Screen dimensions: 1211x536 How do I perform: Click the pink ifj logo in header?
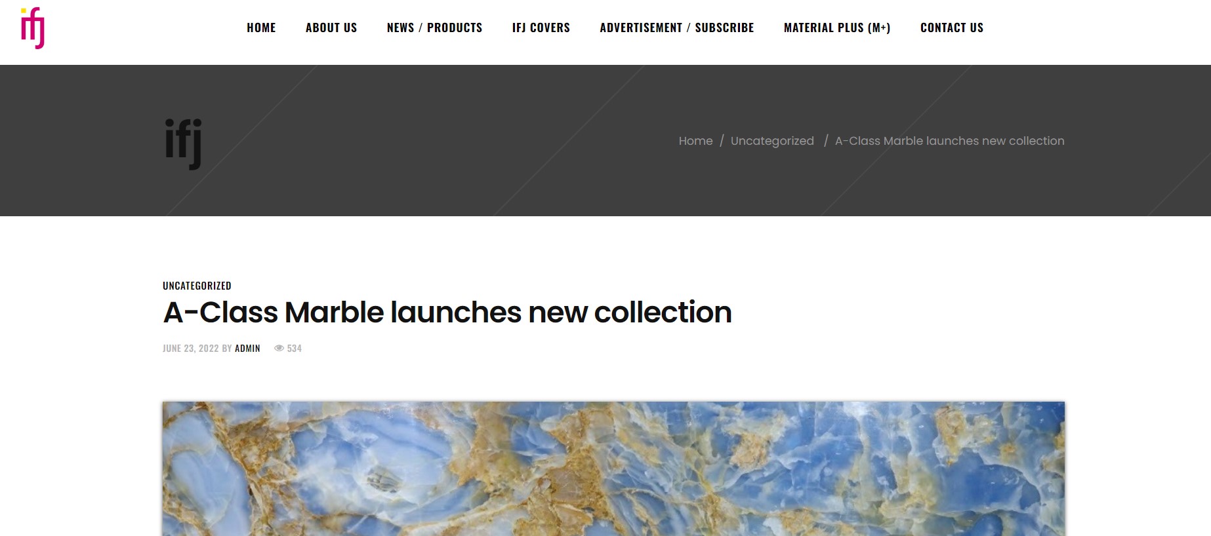(x=33, y=28)
